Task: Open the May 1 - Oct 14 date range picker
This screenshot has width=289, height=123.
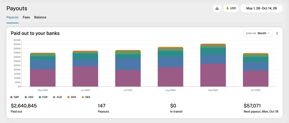Action: (x=262, y=8)
